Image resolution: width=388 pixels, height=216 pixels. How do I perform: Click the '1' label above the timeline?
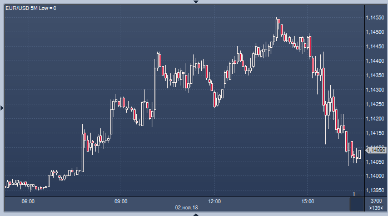tap(354, 194)
